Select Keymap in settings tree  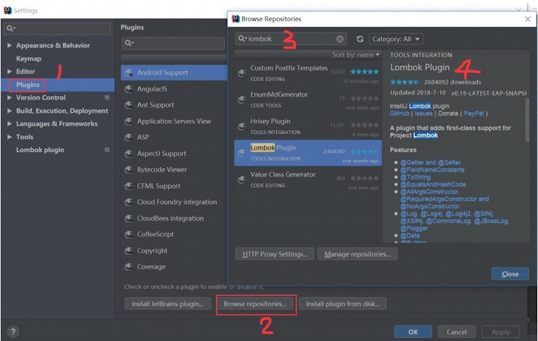coord(28,59)
